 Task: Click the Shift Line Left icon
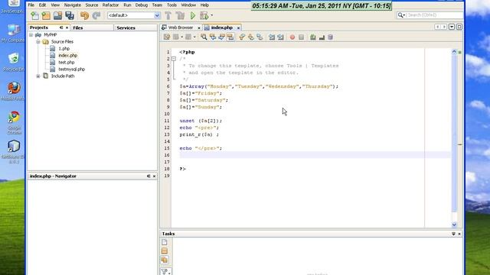tap(272, 37)
